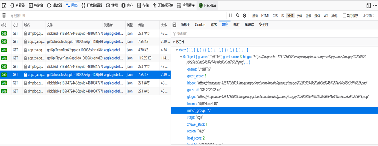
Task: Sort by the 文件 file column
Action: coord(74,25)
